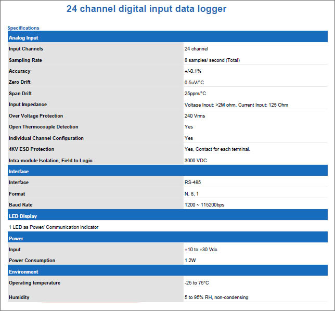Select the '3000 VDC' isolation value
The image size is (335, 311).
(x=195, y=161)
